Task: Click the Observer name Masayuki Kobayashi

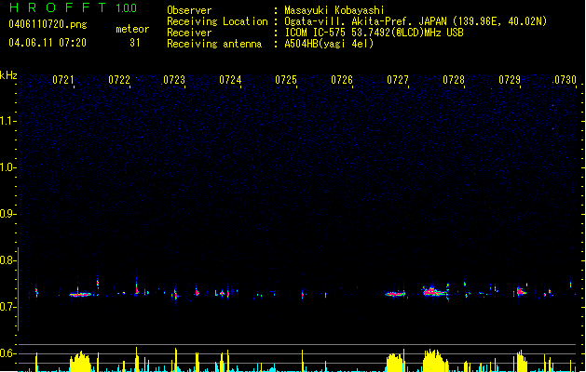Action: click(x=334, y=10)
